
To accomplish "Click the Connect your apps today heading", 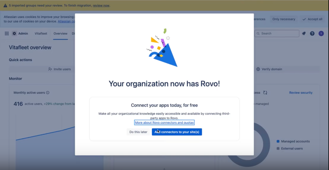I will [x=164, y=105].
